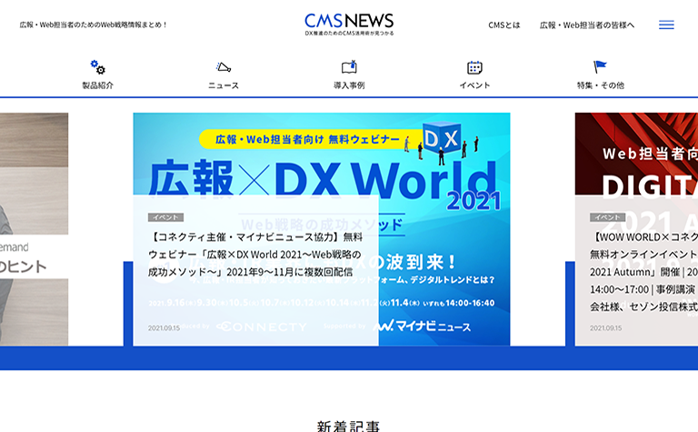This screenshot has width=698, height=432.
Task: Click the calendar icon above イベント
Action: pyautogui.click(x=474, y=67)
